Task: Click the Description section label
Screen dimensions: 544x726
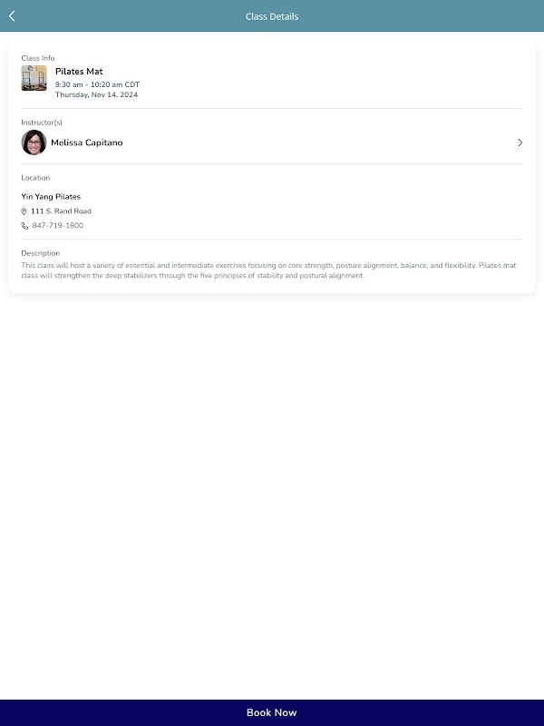Action: coord(41,253)
